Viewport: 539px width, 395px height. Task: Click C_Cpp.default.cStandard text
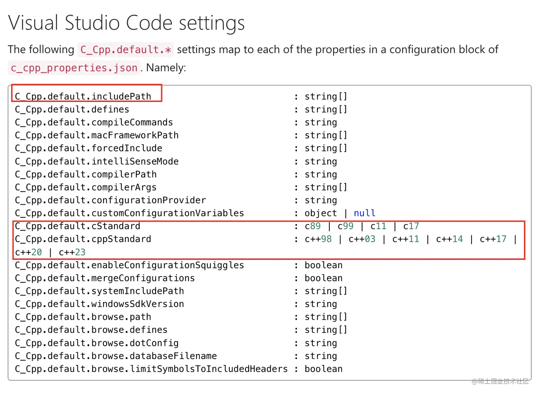[77, 226]
